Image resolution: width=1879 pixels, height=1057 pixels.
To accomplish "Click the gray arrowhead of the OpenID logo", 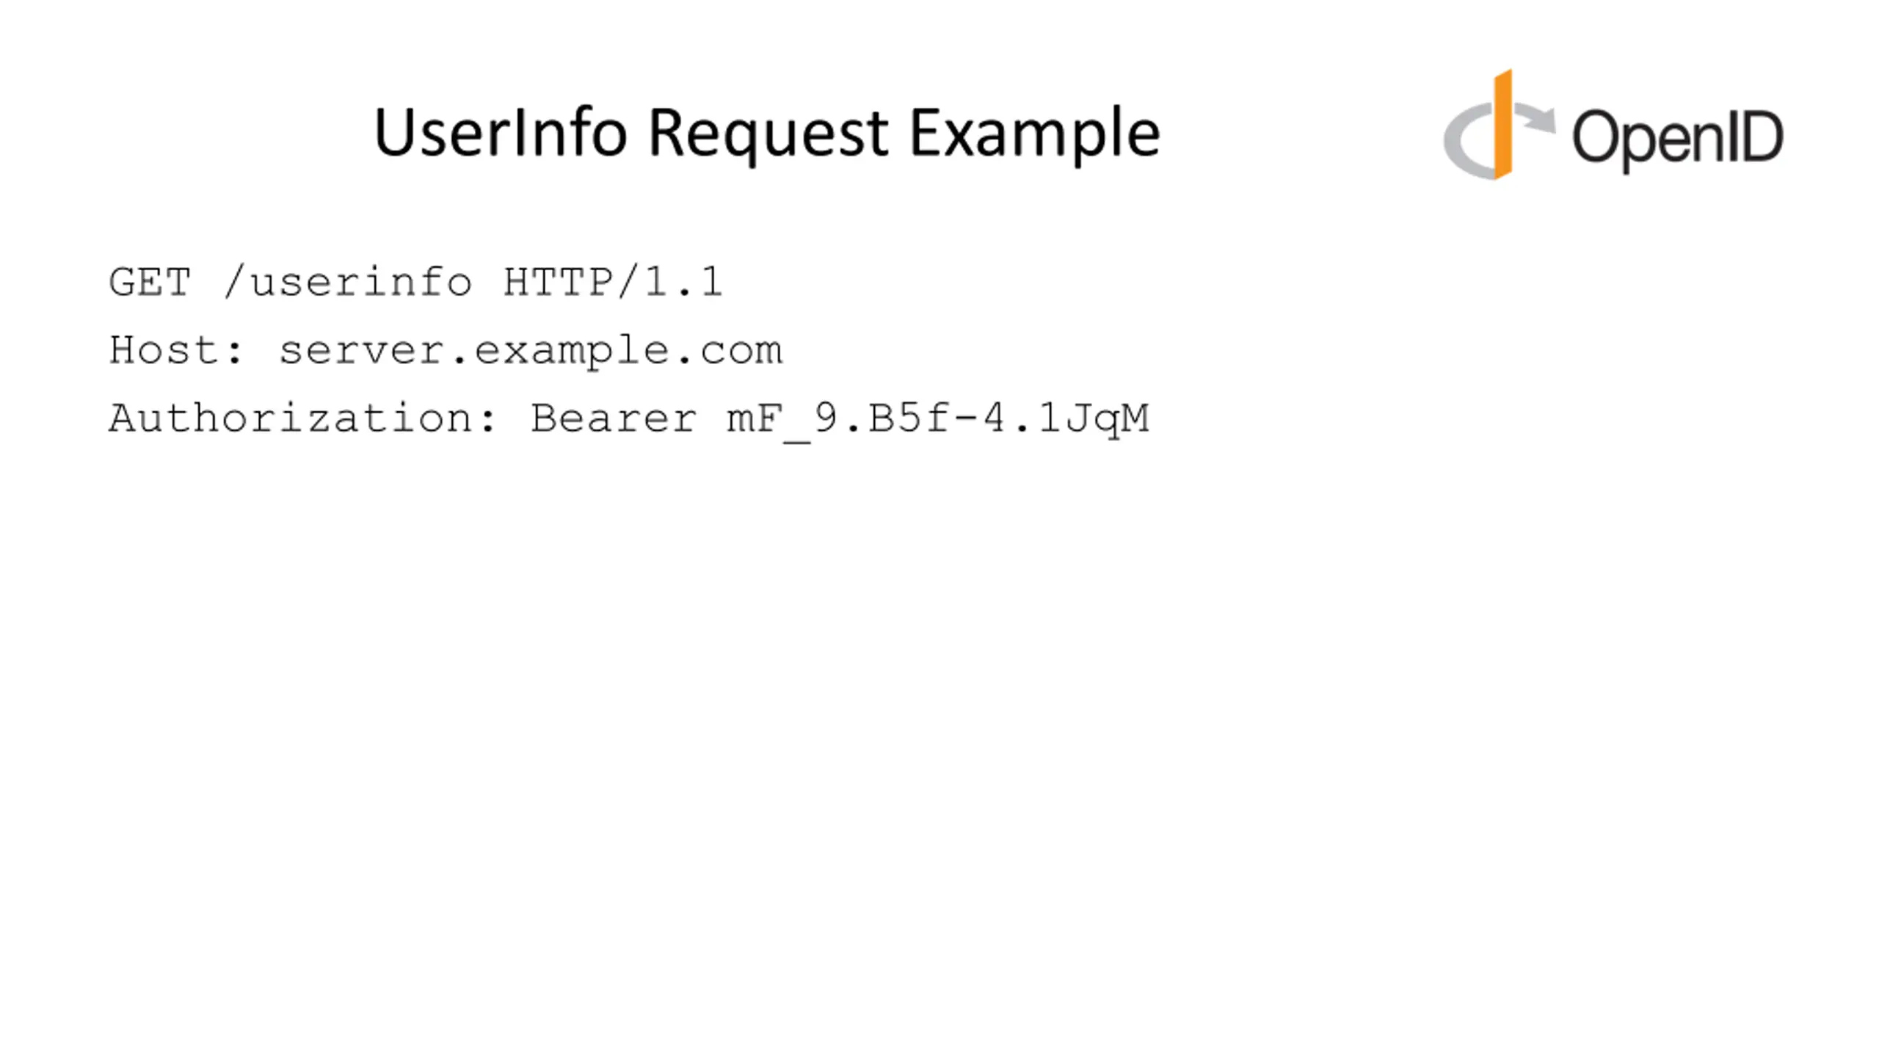I will (x=1541, y=119).
